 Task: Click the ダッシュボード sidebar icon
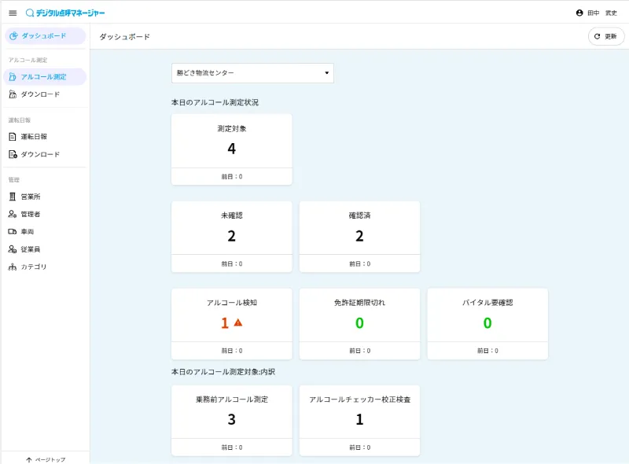point(13,35)
